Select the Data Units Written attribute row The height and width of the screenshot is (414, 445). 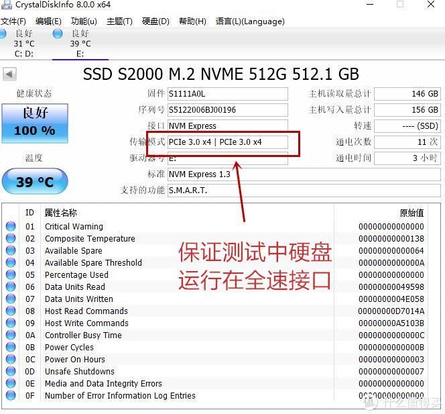pyautogui.click(x=216, y=299)
